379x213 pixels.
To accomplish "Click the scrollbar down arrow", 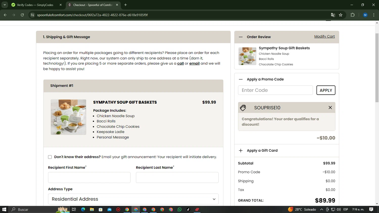I will pos(377,204).
